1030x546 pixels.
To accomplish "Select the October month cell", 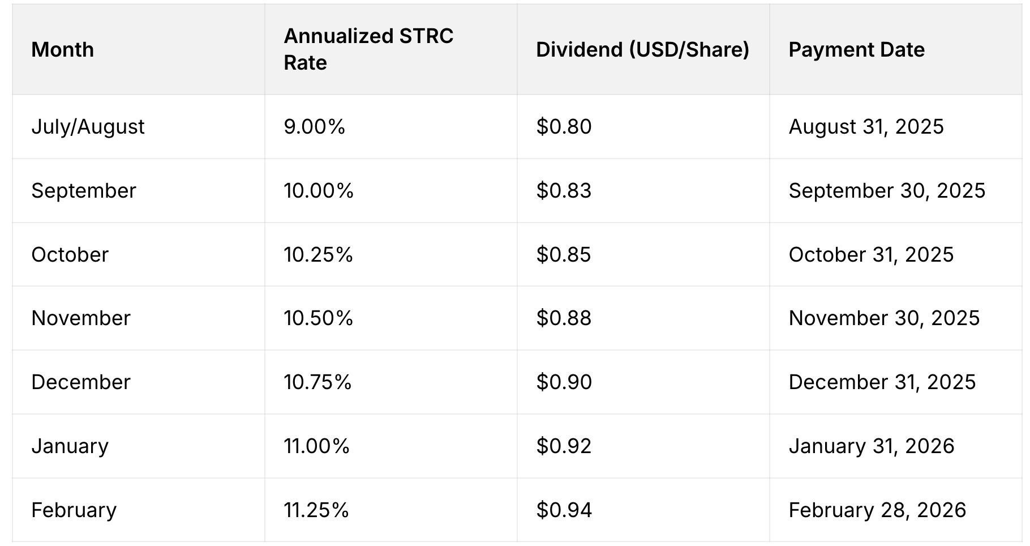I will pyautogui.click(x=70, y=254).
